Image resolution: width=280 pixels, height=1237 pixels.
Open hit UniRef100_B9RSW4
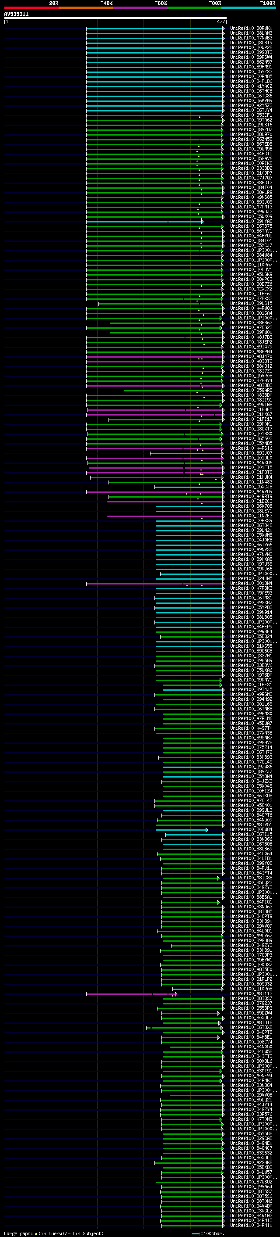[x=251, y=57]
